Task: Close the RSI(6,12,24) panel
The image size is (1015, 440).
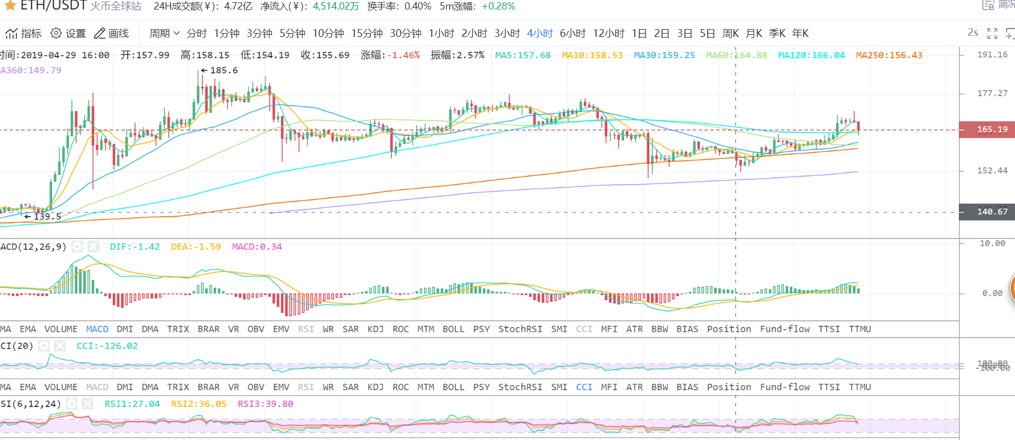Action: (x=87, y=404)
